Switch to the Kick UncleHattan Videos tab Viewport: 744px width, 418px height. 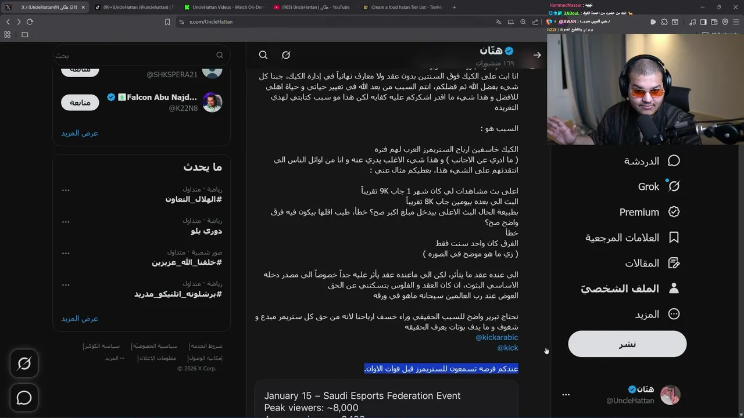pyautogui.click(x=223, y=7)
